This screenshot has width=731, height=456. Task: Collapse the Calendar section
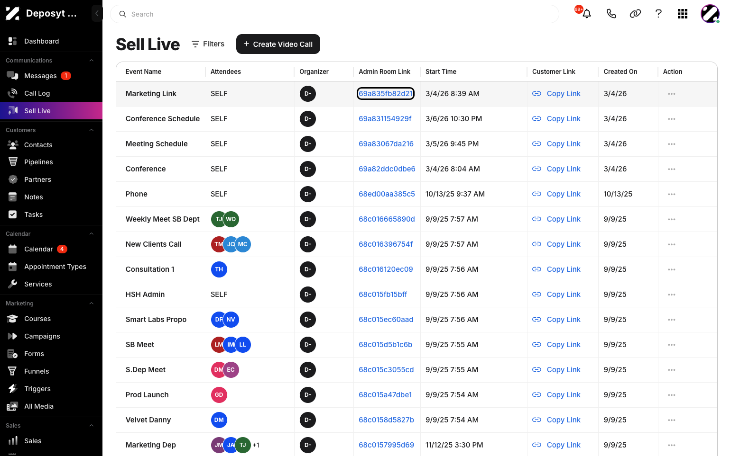coord(92,234)
